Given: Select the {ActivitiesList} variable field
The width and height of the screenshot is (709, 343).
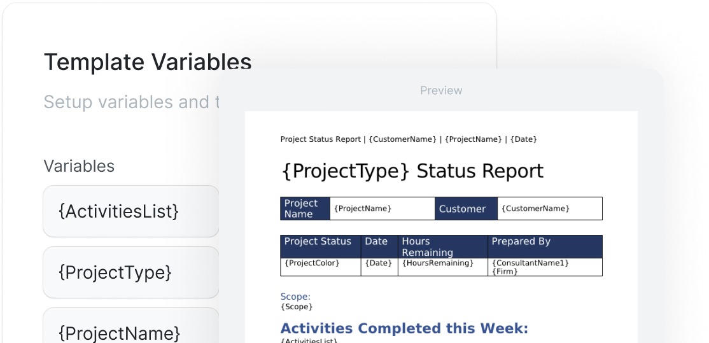Looking at the screenshot, I should [131, 211].
